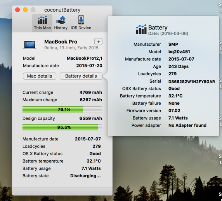Switch to the iOS Device tab

[81, 23]
